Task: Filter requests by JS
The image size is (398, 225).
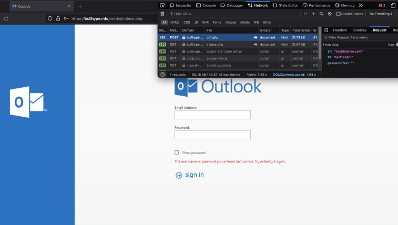Action: click(x=196, y=22)
